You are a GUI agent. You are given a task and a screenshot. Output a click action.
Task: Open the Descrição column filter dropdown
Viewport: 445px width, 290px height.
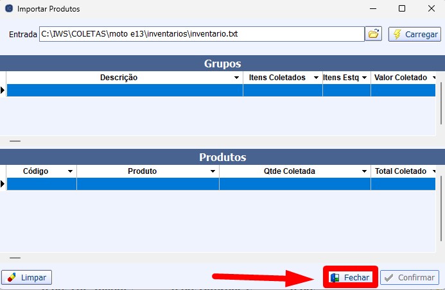[236, 78]
